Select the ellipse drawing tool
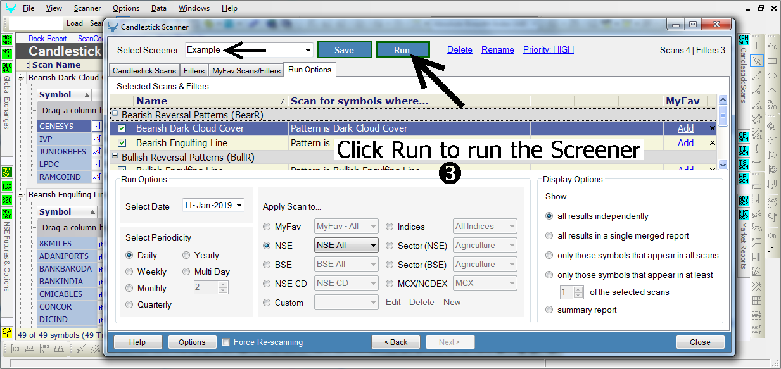Screen dimensions: 781x369 (x=772, y=75)
